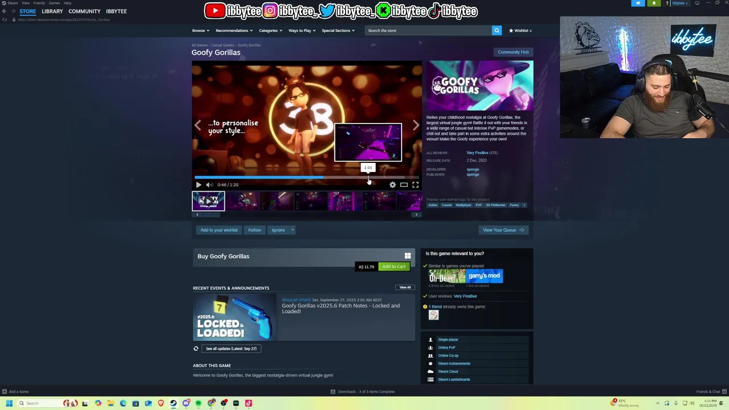The height and width of the screenshot is (410, 729).
Task: Focus the Search the store field
Action: click(428, 30)
